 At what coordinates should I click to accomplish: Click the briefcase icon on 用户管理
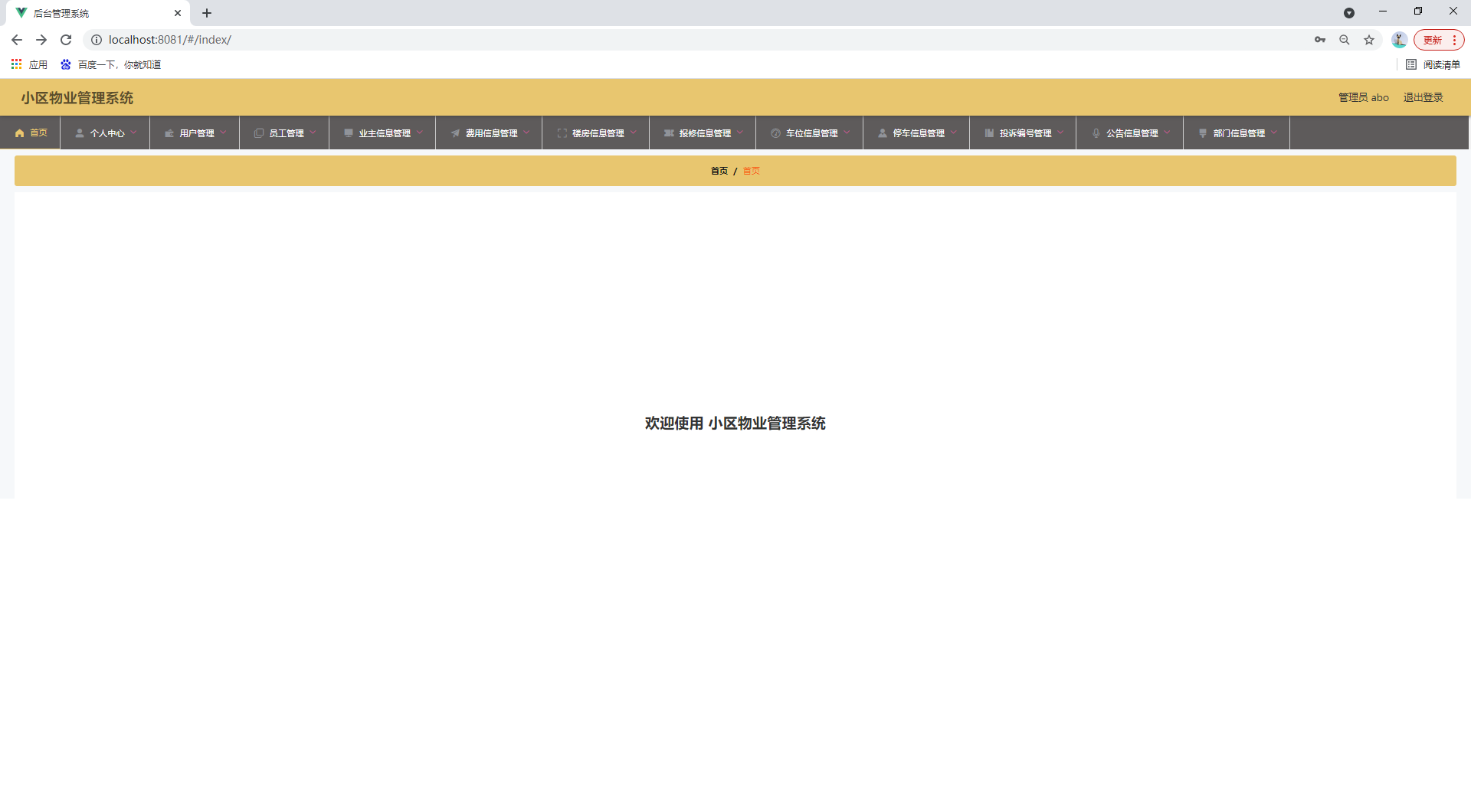(x=169, y=132)
